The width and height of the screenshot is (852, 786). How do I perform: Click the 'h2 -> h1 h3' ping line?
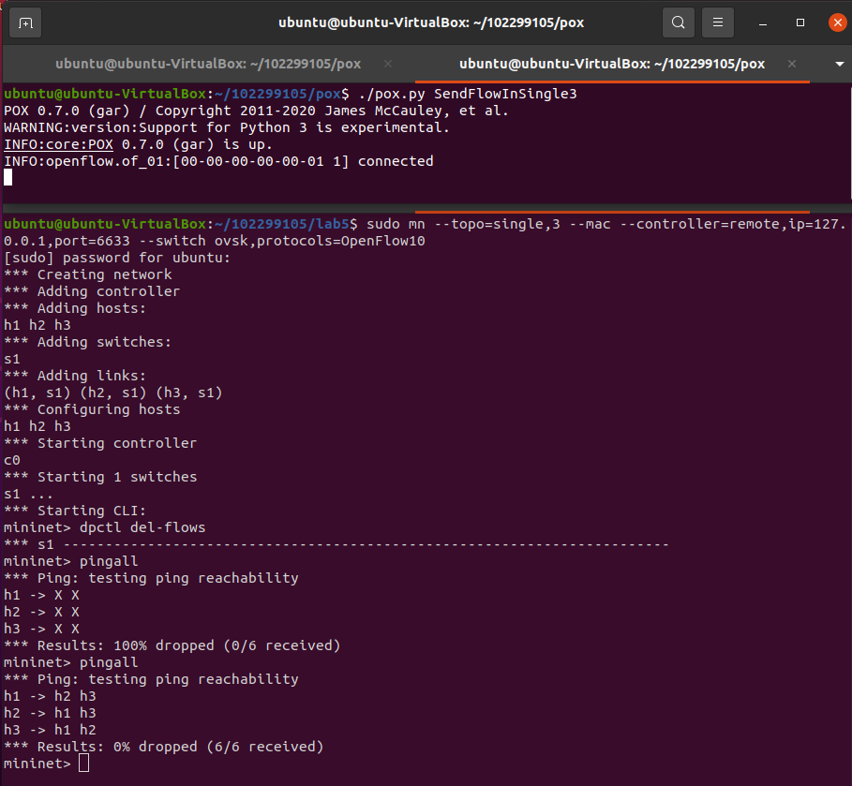coord(50,713)
